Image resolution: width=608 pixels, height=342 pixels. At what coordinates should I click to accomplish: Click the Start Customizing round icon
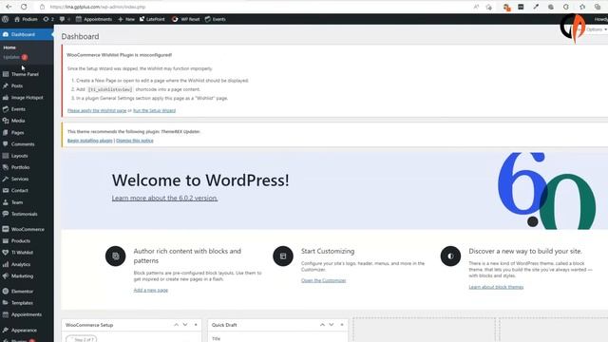coord(283,256)
